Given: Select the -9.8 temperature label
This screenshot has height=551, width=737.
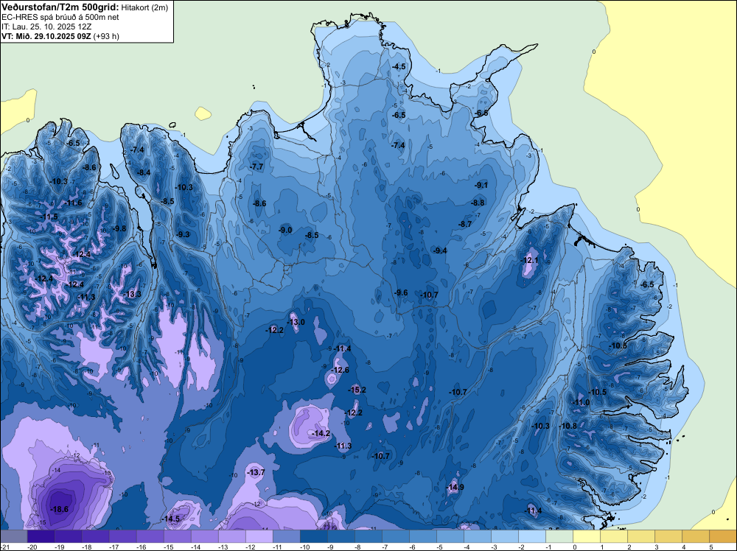Looking at the screenshot, I should click(x=119, y=229).
